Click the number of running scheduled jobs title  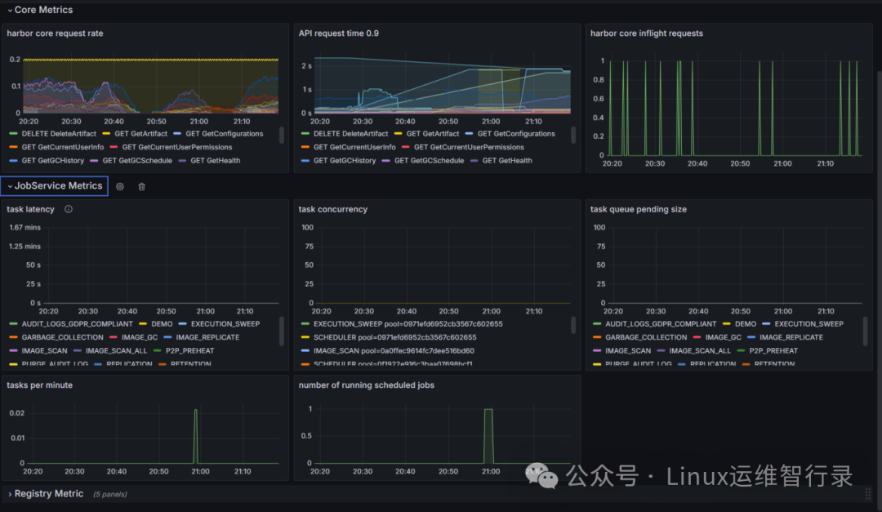coord(366,385)
